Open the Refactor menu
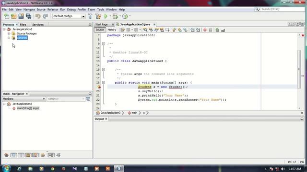The width and height of the screenshot is (307, 172). coord(53,10)
